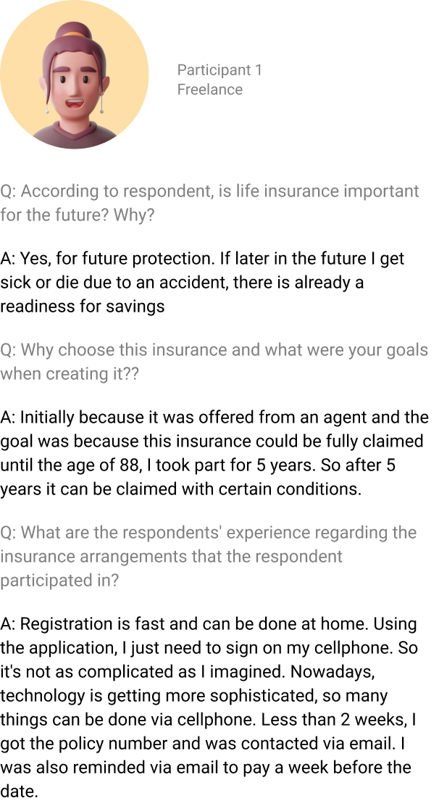Click 'claimed with certain conditions' line

point(181,489)
